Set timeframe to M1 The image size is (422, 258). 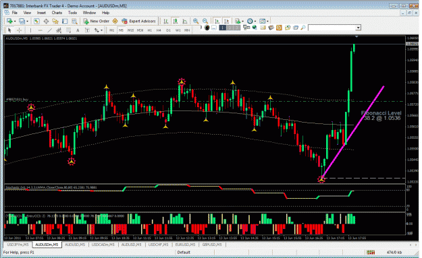[111, 30]
